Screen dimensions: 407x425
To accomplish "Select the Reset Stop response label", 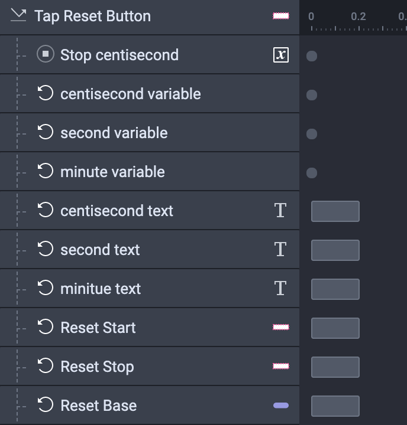I will pyautogui.click(x=97, y=367).
